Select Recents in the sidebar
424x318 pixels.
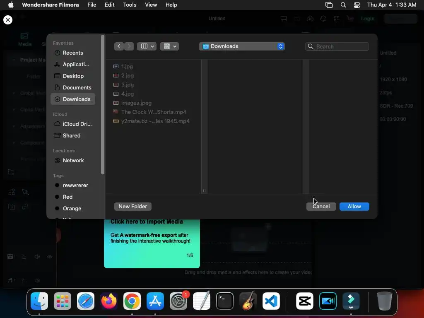tap(72, 53)
